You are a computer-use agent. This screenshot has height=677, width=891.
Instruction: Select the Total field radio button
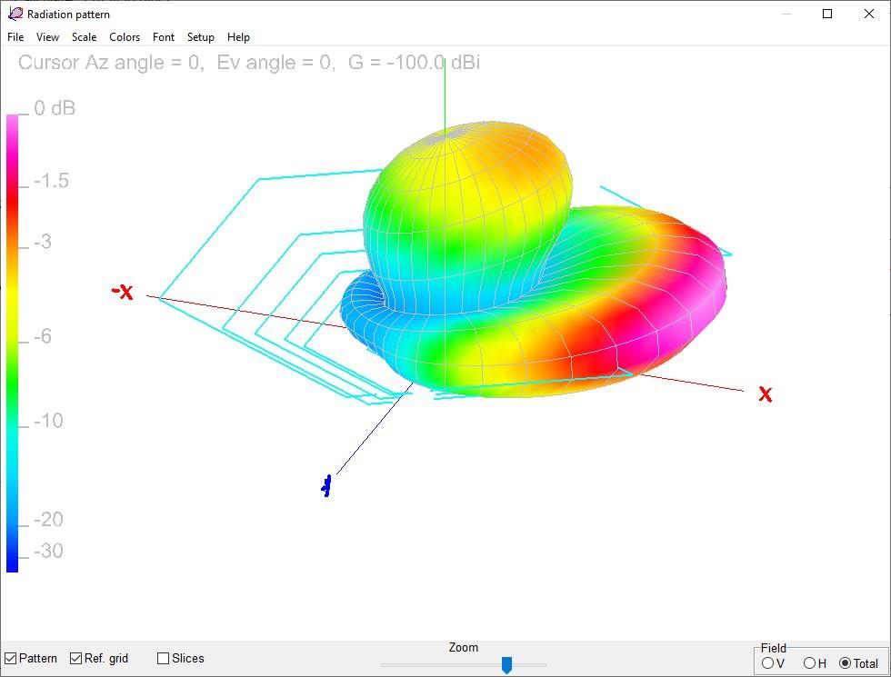tap(845, 662)
